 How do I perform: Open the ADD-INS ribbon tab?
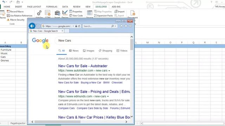[116, 7]
